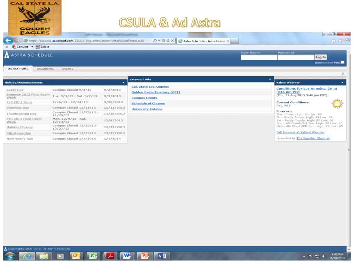Open browser Tools gear icon
The height and width of the screenshot is (265, 354).
[347, 41]
